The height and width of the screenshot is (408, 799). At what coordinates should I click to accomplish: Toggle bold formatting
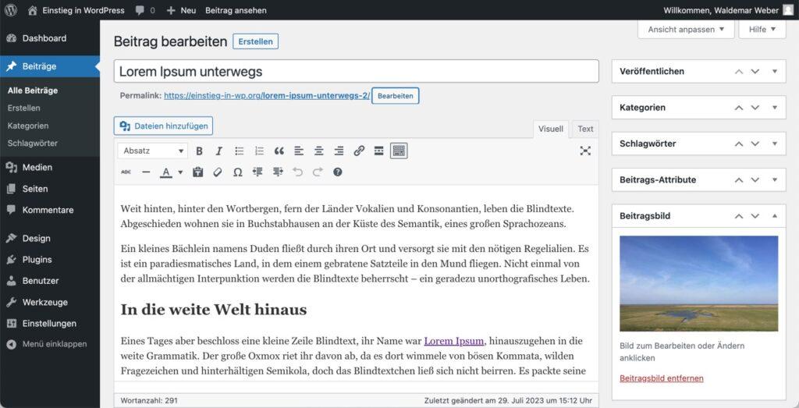199,151
